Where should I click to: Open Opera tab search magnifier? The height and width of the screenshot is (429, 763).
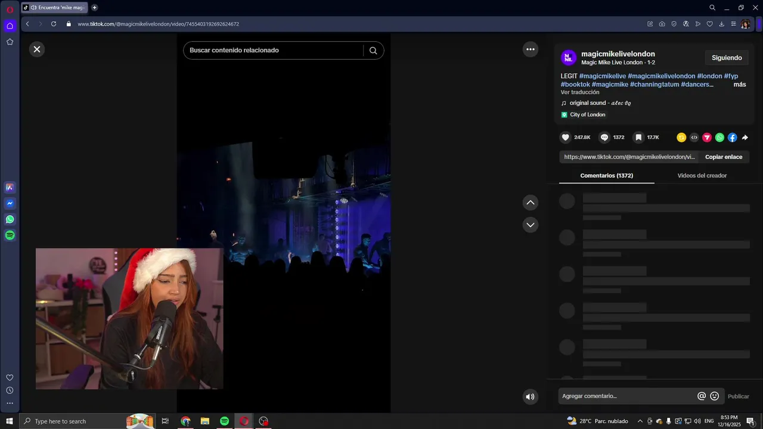(x=712, y=8)
